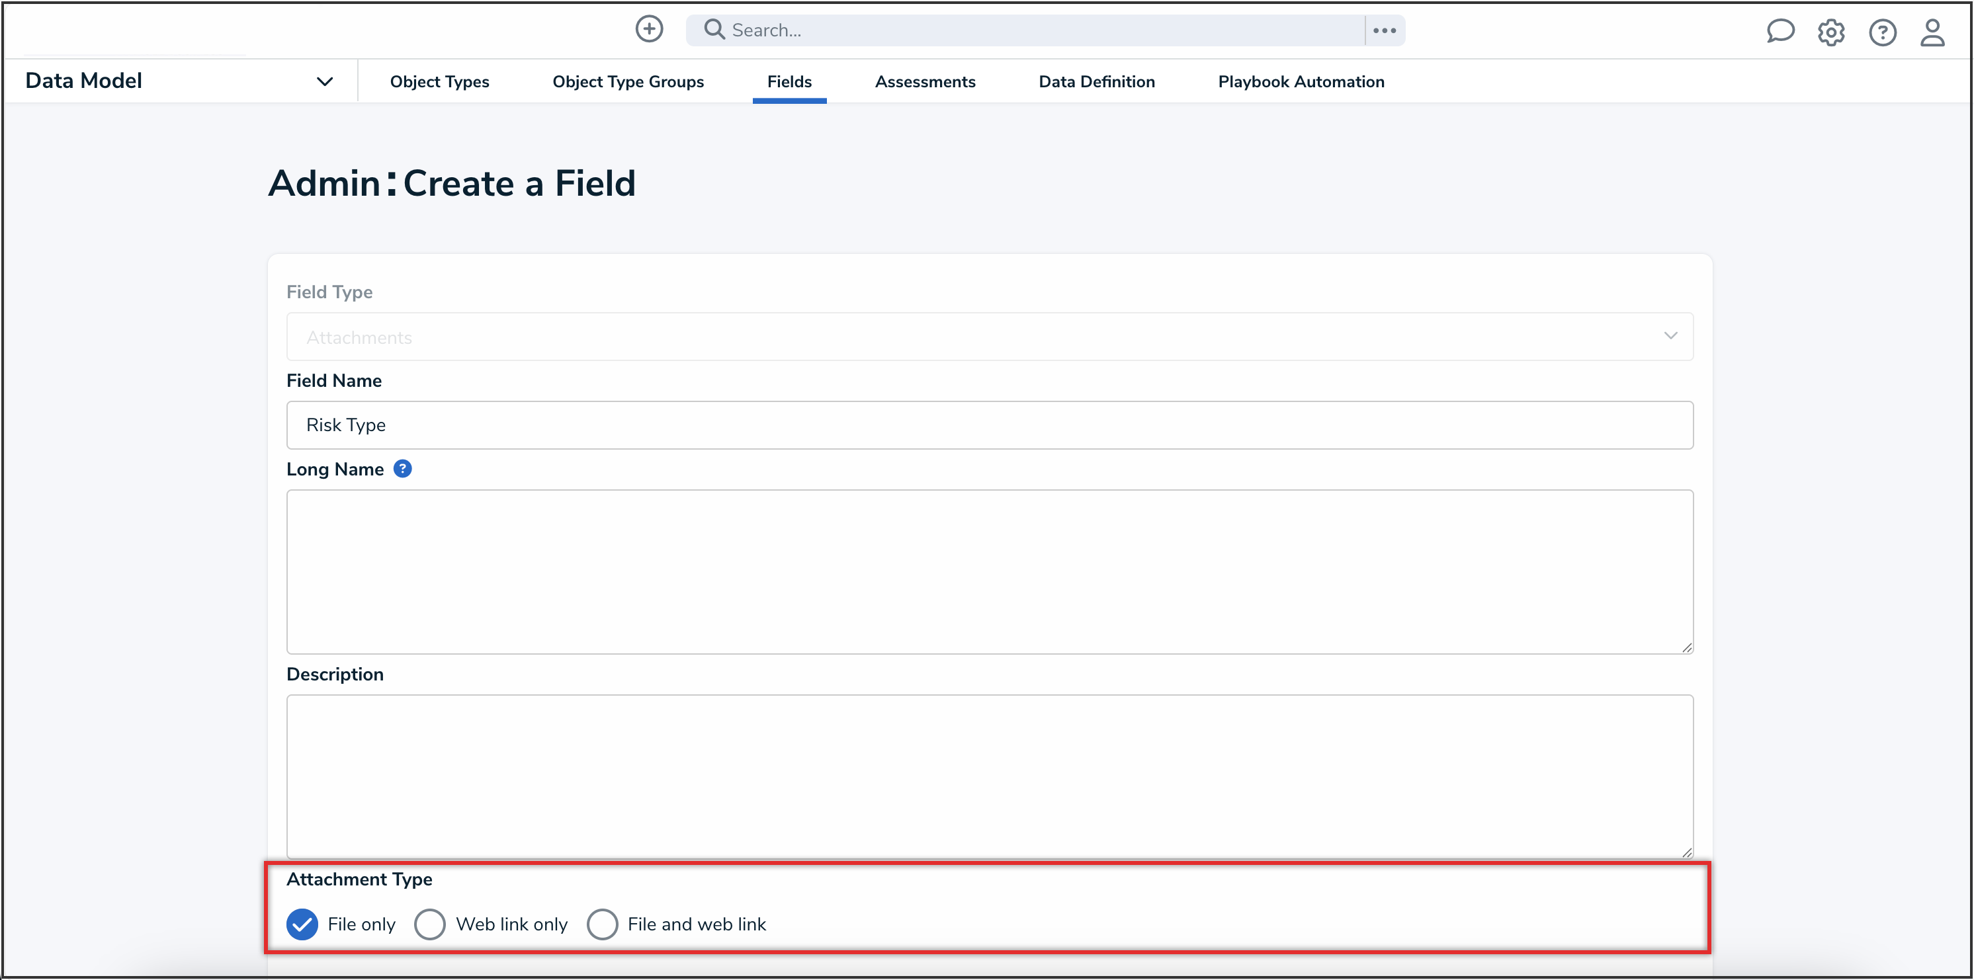Viewport: 1974px width, 980px height.
Task: Switch to the Object Types tab
Action: point(439,82)
